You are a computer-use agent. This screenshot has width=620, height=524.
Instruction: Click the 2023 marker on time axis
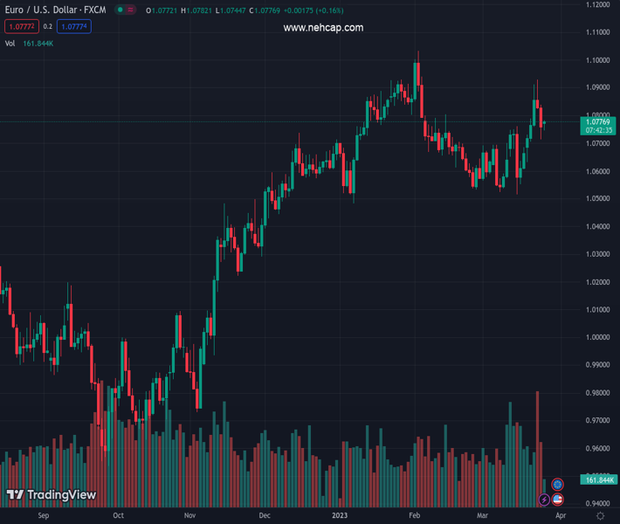tap(340, 516)
